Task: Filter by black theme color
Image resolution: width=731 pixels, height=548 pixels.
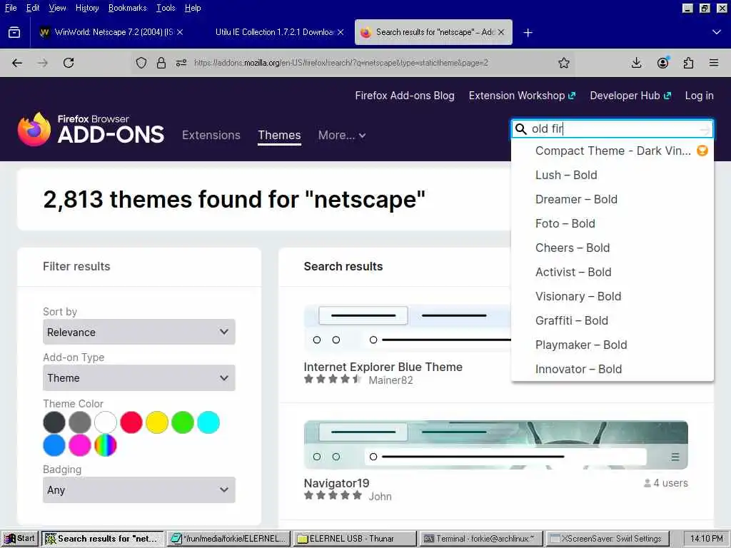Action: 54,422
